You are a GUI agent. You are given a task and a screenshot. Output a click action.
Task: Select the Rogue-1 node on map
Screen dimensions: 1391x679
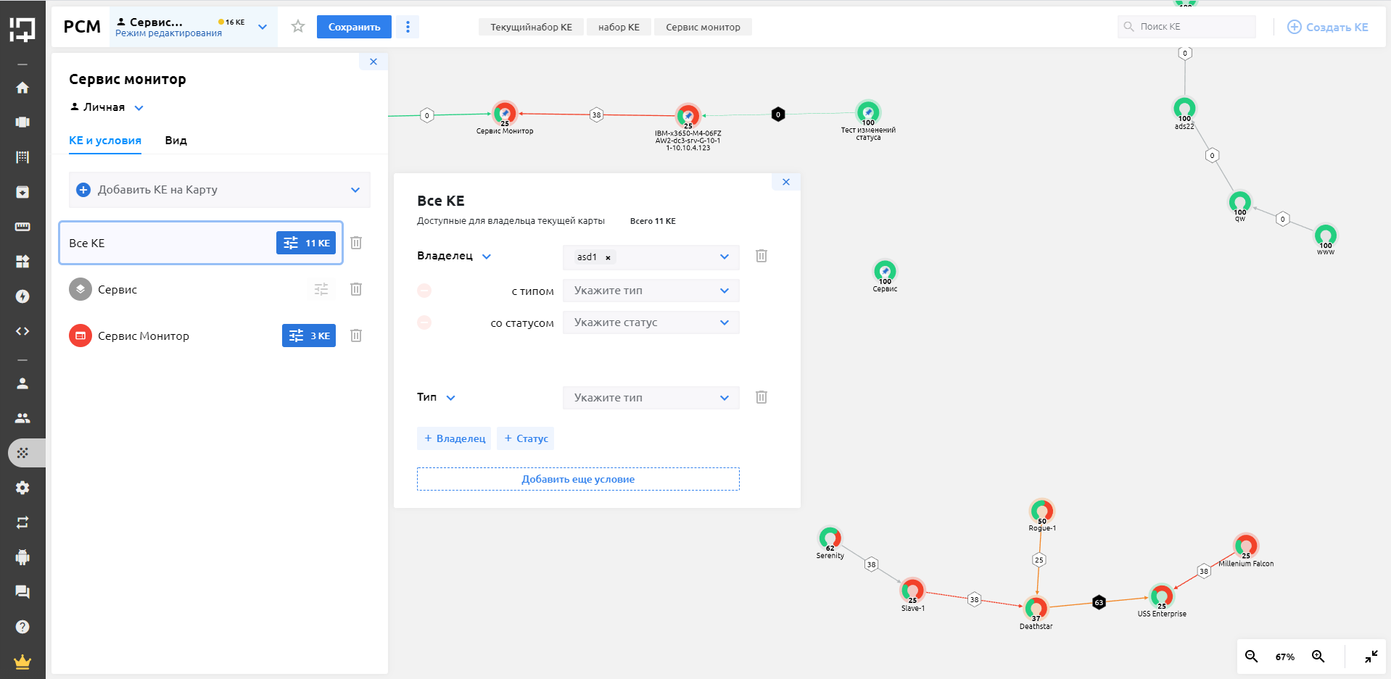(1042, 510)
